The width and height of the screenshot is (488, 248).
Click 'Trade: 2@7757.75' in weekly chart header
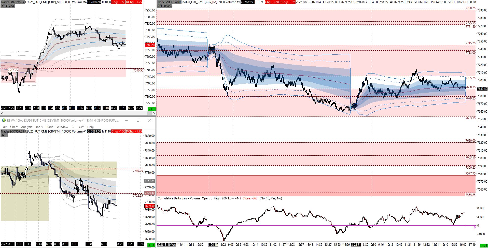click(x=12, y=132)
